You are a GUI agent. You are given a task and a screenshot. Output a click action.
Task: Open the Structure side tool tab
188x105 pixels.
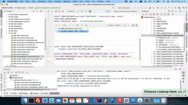tap(1, 77)
